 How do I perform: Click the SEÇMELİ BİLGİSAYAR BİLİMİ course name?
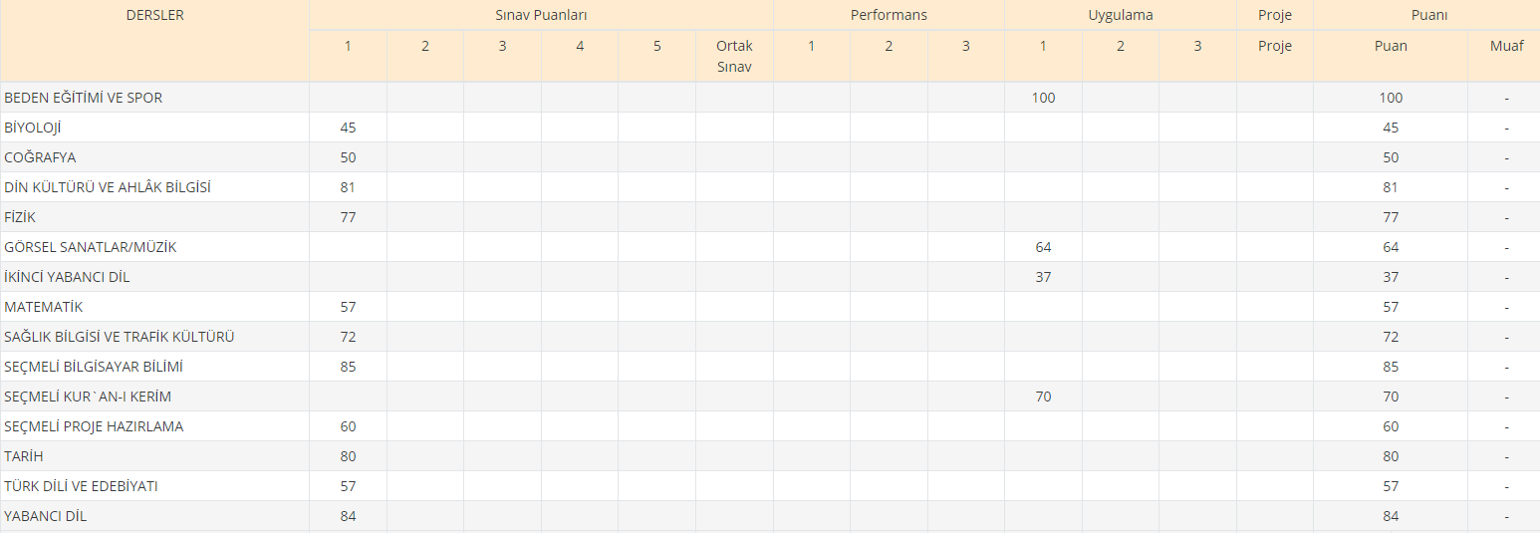click(94, 367)
